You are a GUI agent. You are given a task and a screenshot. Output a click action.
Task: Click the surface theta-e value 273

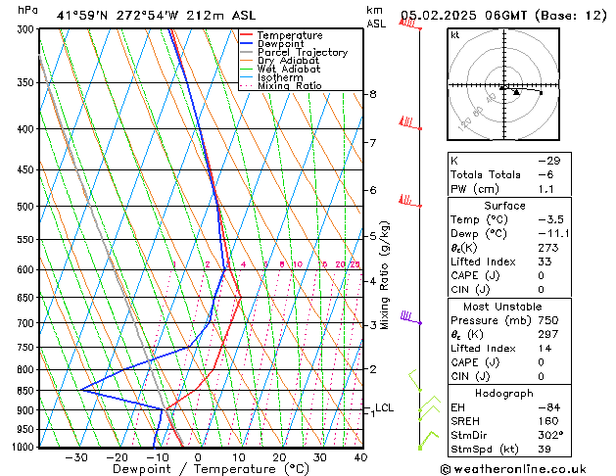[x=548, y=248]
